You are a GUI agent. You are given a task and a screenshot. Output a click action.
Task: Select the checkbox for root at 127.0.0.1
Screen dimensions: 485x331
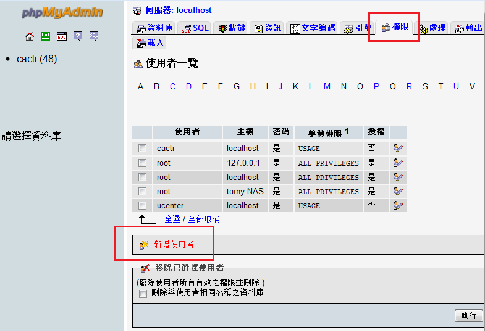click(x=143, y=163)
